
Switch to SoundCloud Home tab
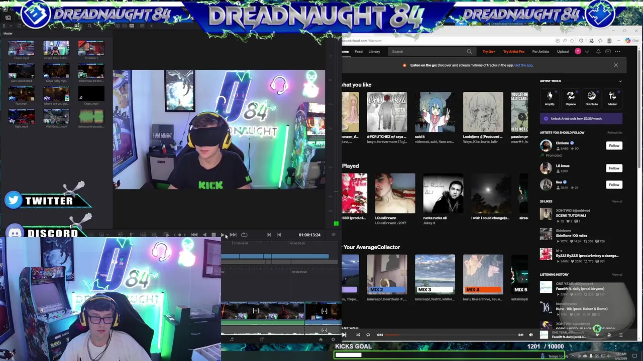tap(345, 51)
